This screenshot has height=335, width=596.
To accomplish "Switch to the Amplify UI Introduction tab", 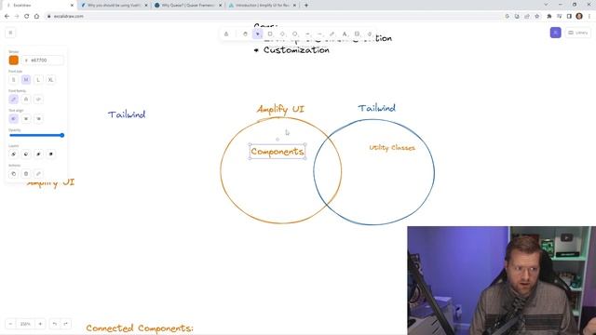I will 262,6.
